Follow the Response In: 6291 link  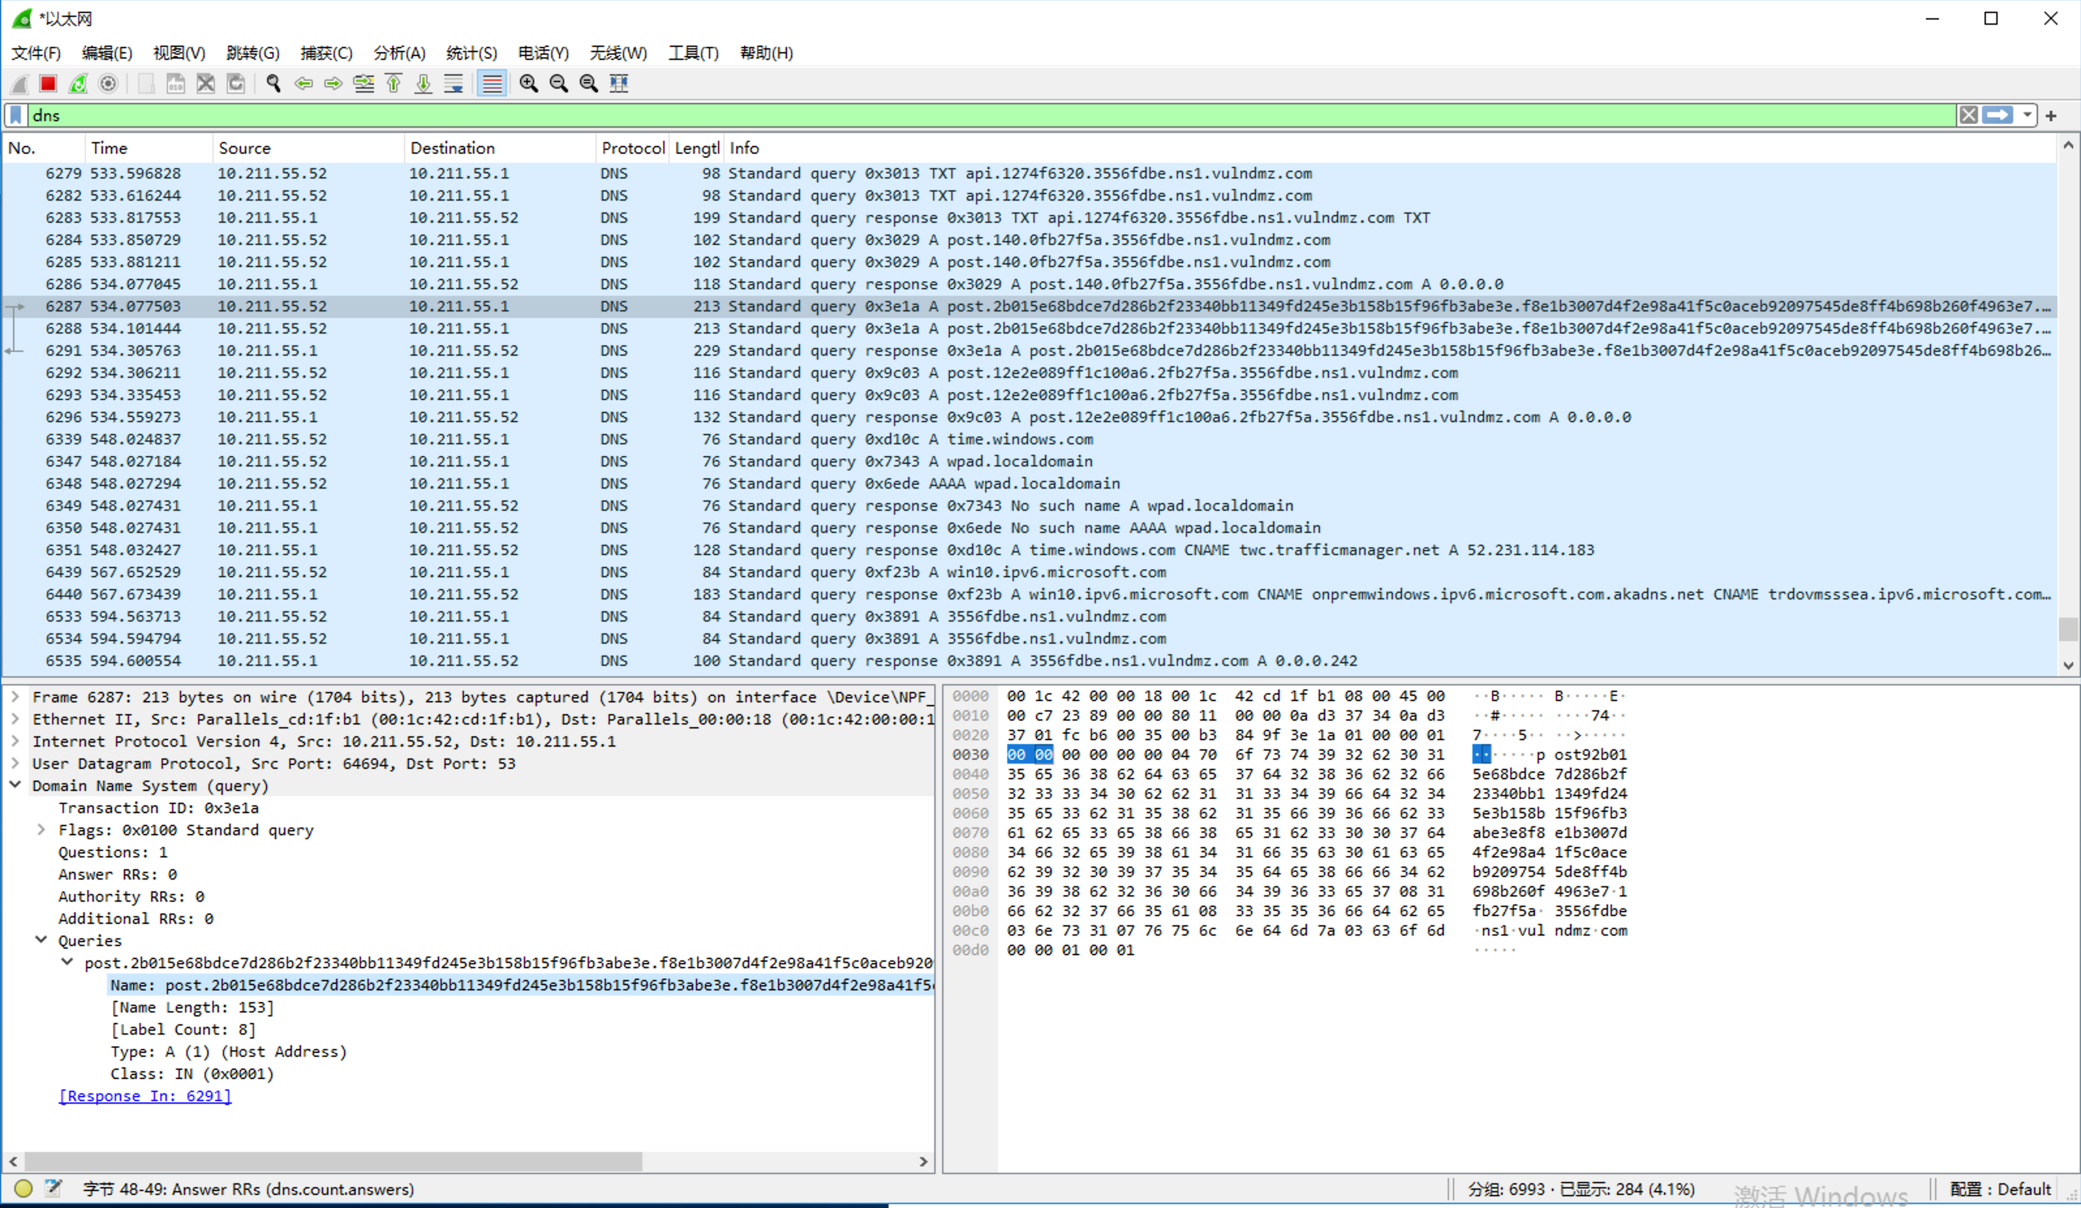145,1096
